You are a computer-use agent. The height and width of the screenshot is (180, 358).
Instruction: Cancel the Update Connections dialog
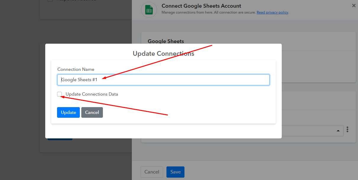[92, 112]
